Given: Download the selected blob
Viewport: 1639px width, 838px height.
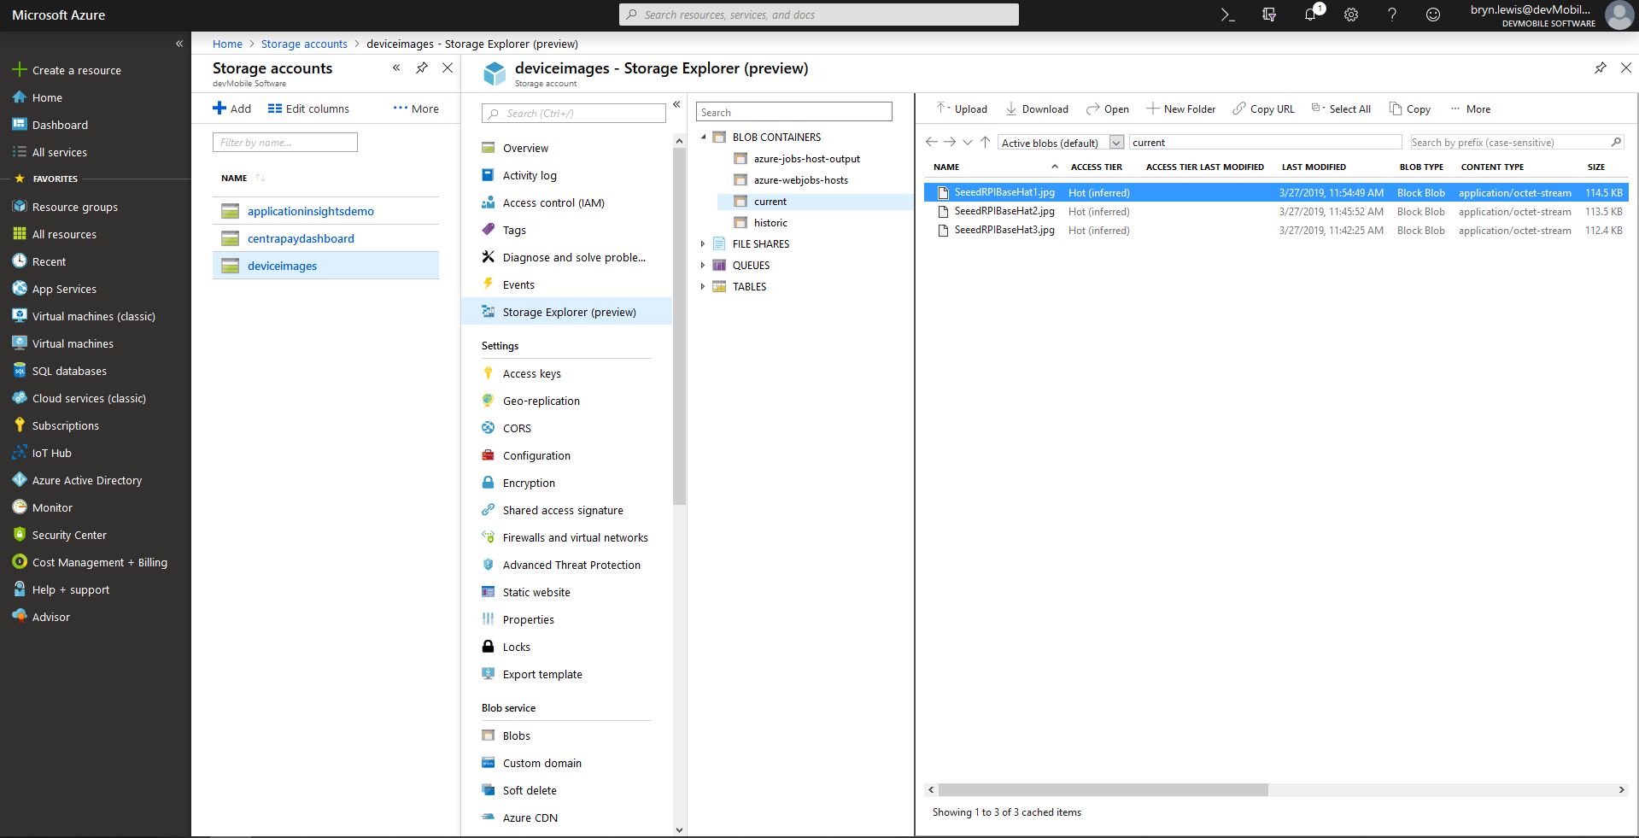Looking at the screenshot, I should (x=1037, y=109).
